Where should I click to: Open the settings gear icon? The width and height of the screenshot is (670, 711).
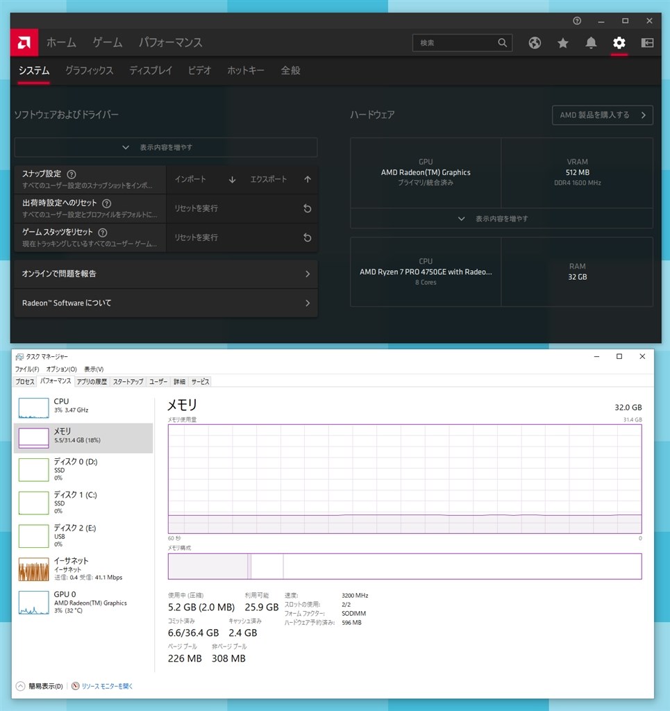(x=619, y=42)
